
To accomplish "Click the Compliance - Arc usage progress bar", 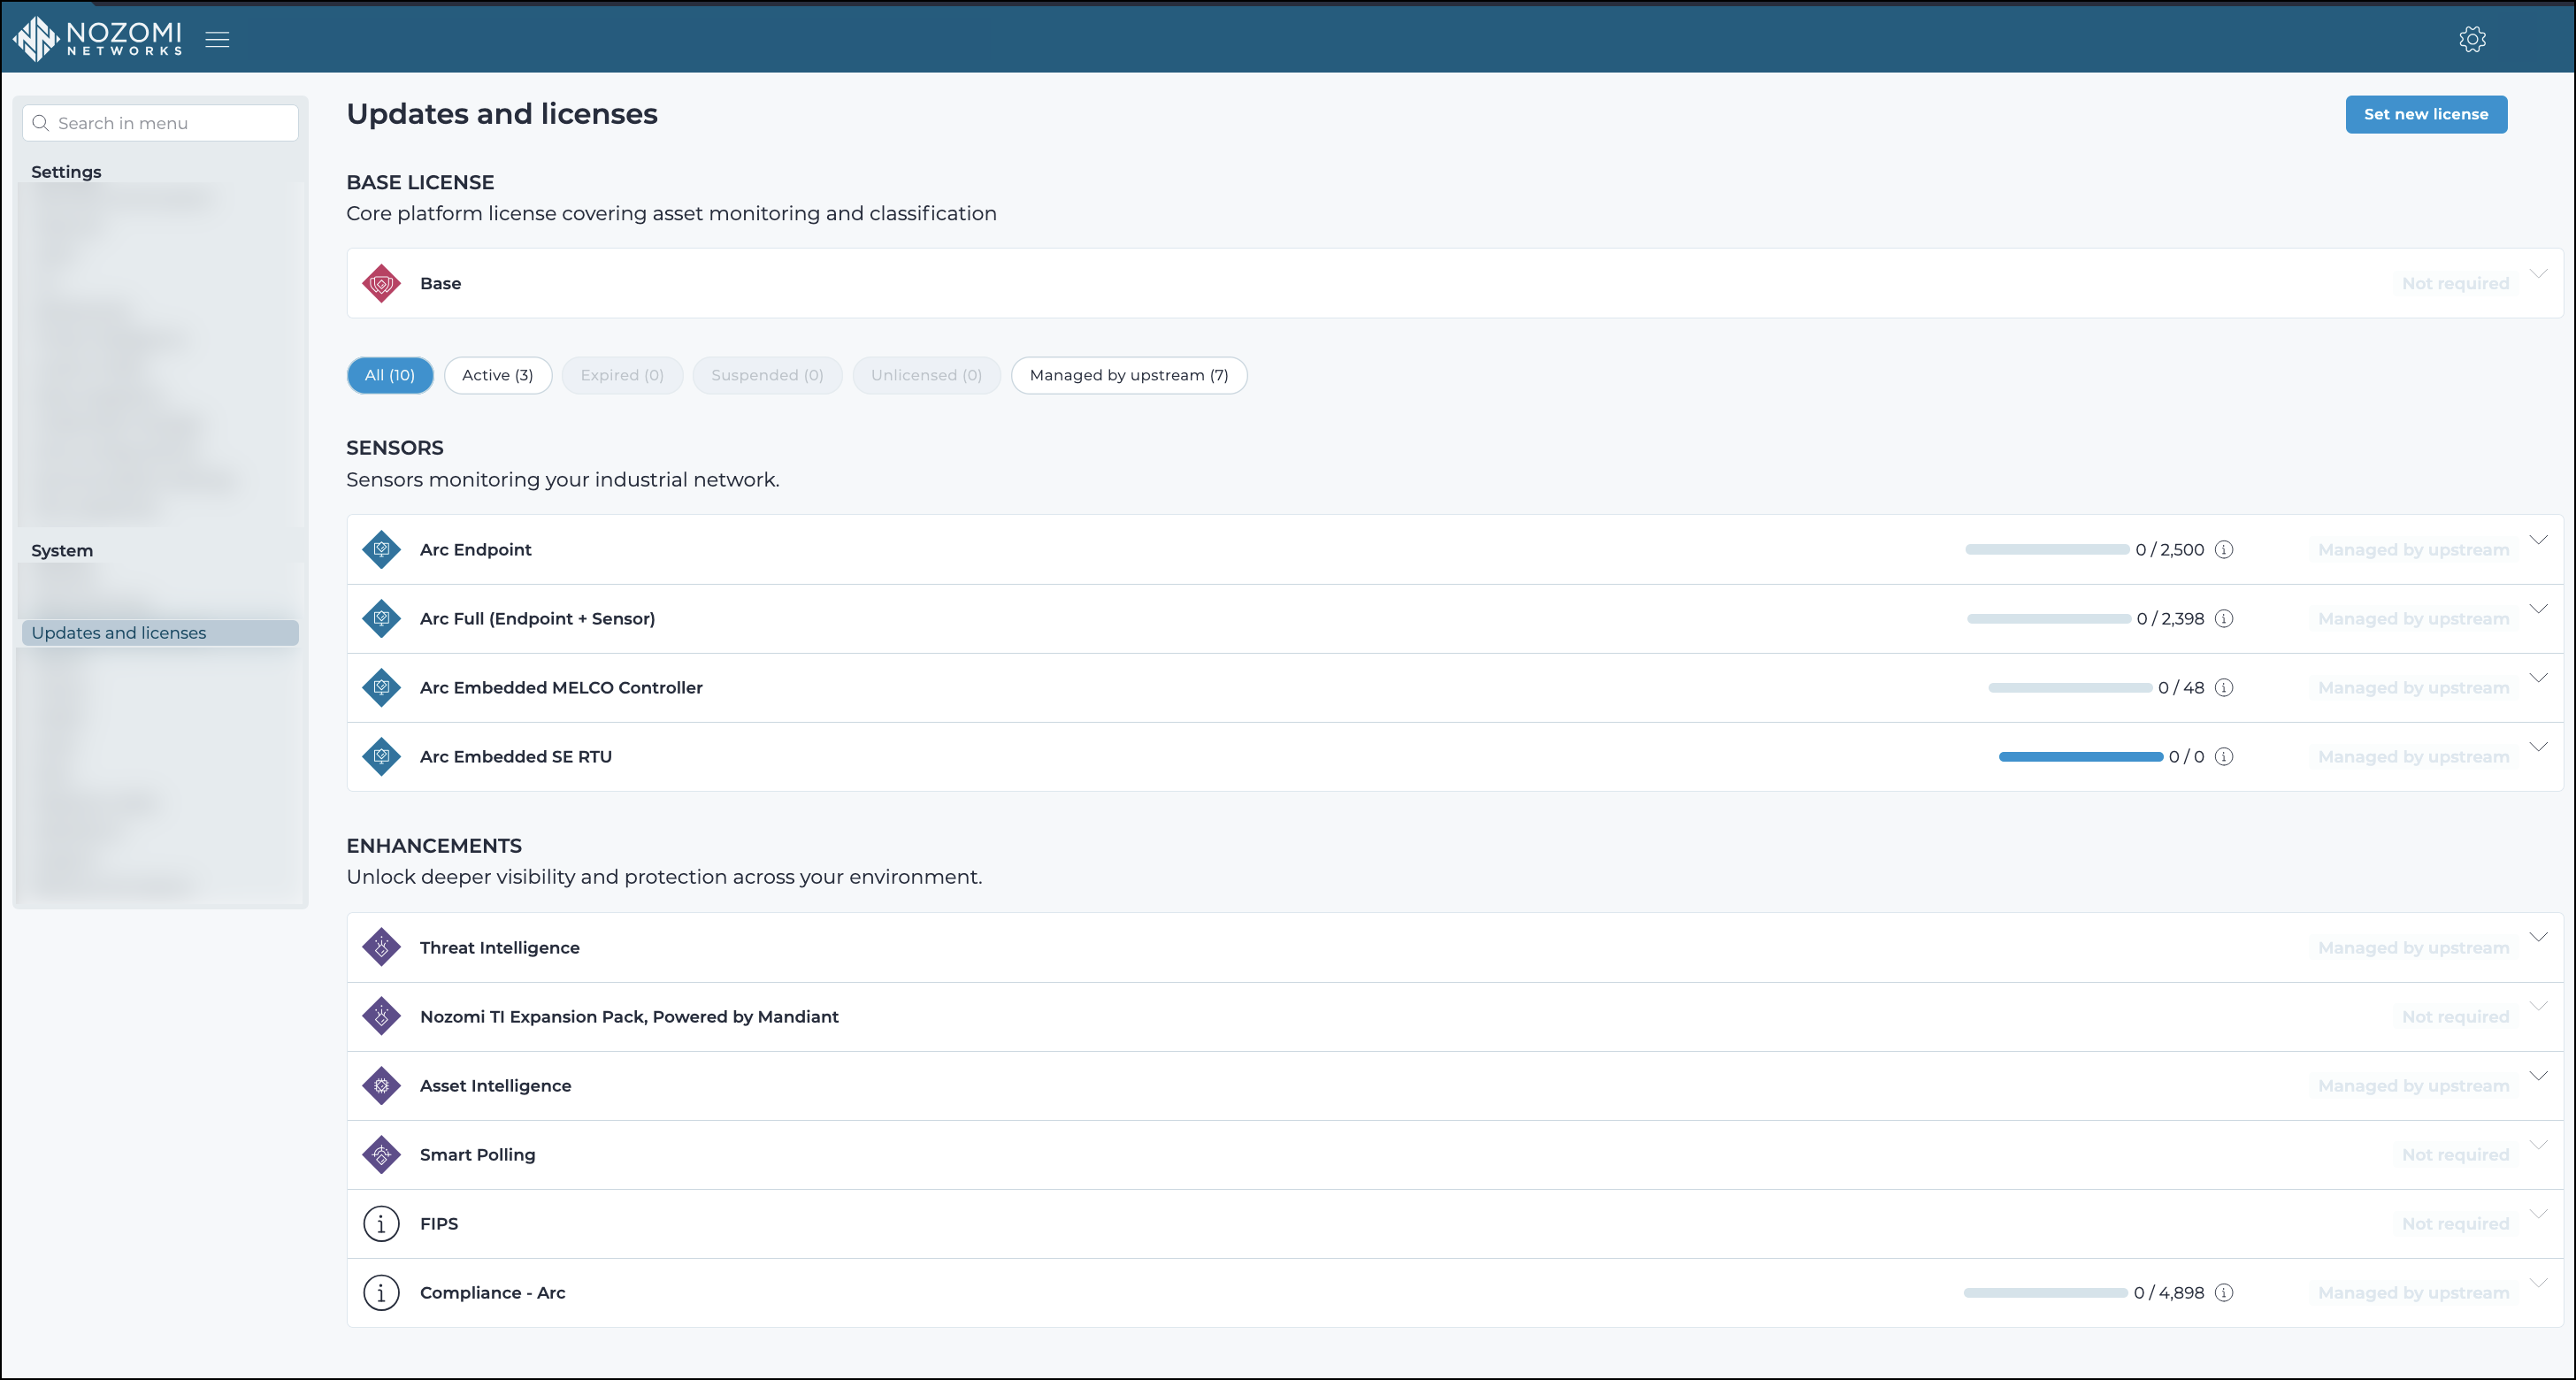I will (x=2045, y=1292).
